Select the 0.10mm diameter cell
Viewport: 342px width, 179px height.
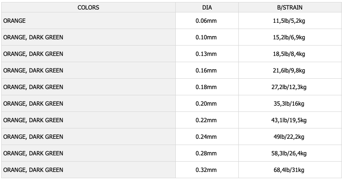pyautogui.click(x=207, y=37)
